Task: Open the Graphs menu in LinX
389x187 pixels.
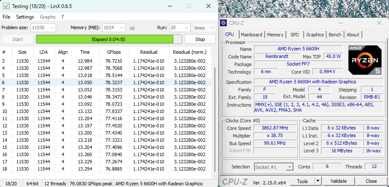Action: tap(48, 17)
